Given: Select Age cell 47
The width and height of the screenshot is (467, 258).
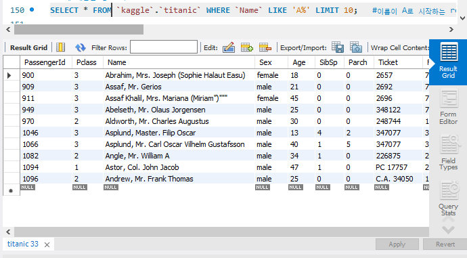Looking at the screenshot, I should tap(301, 167).
